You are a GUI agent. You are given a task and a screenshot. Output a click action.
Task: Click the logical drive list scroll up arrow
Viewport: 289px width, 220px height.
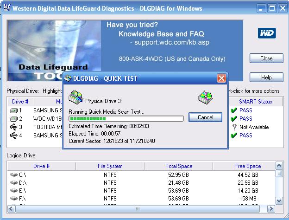pos(279,166)
